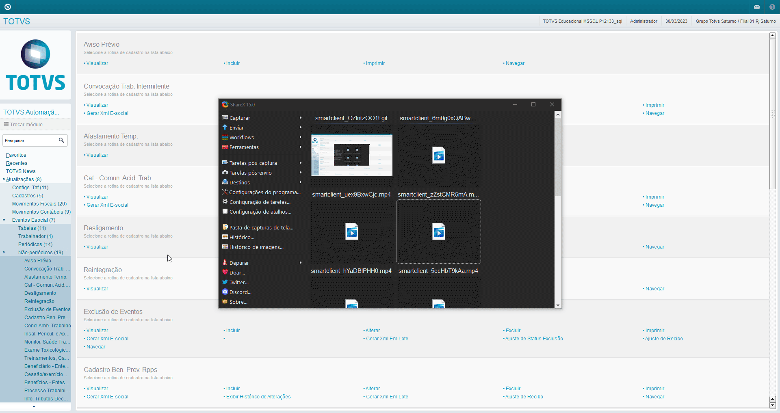Click the ShareX thumbnail list scrollbar
Image resolution: width=780 pixels, height=413 pixels.
pos(558,157)
